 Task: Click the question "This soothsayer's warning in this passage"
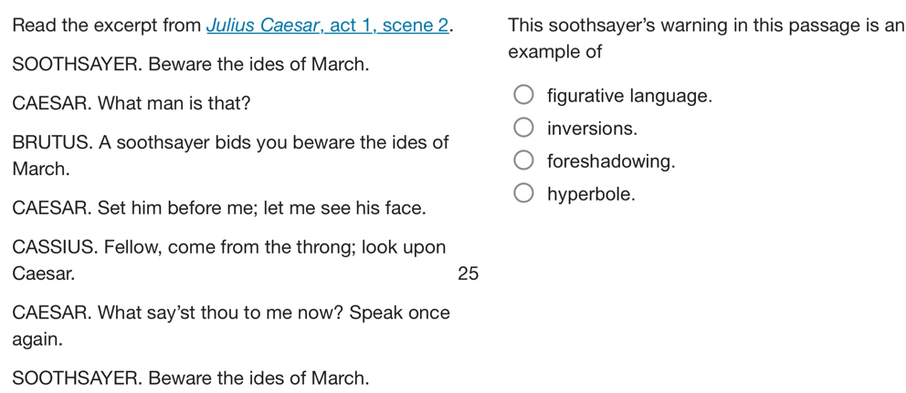click(x=705, y=26)
